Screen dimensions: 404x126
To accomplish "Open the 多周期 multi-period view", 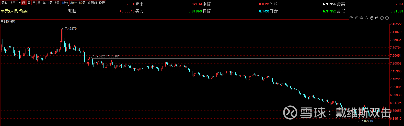I will [92, 3].
